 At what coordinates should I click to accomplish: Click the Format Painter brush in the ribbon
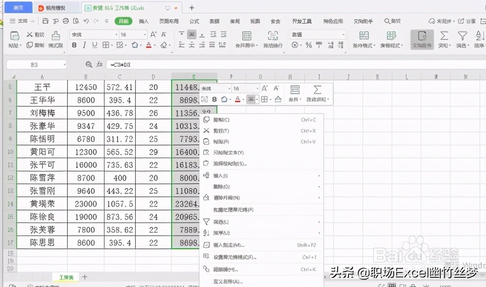pos(56,35)
